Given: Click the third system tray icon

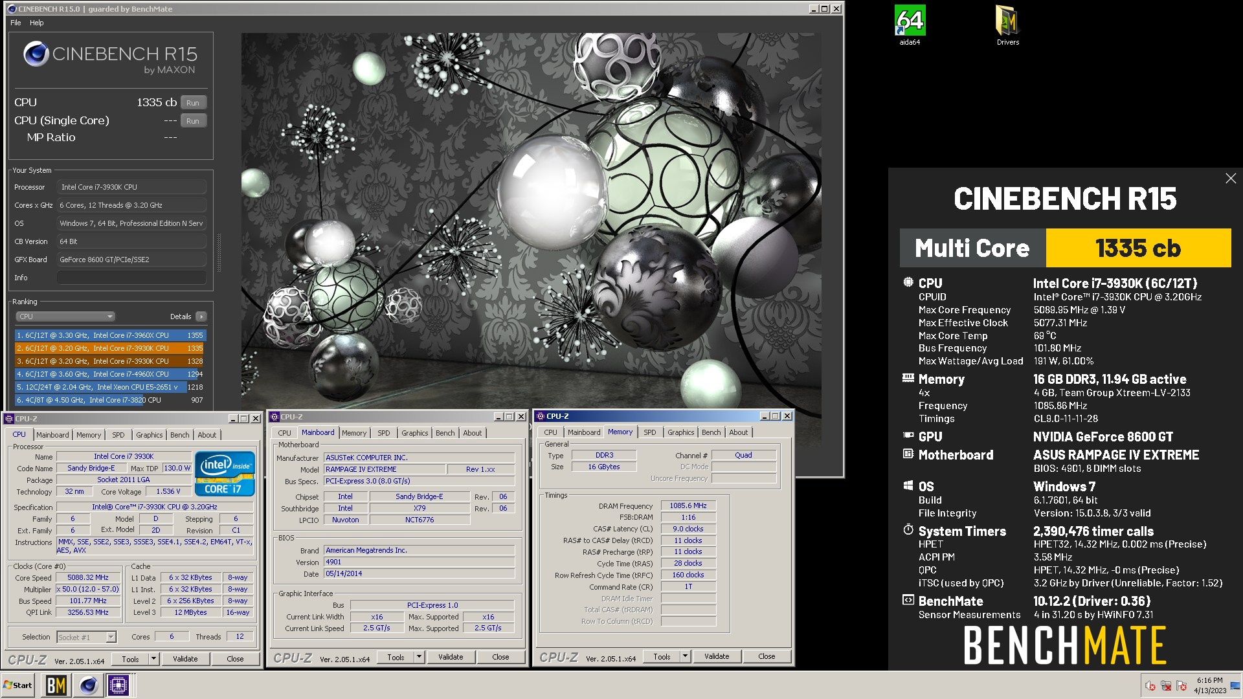Looking at the screenshot, I should coord(1181,686).
